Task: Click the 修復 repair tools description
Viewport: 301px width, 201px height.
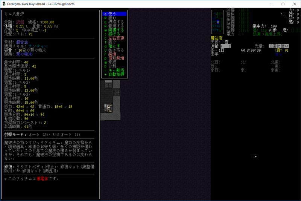Action: pyautogui.click(x=49, y=169)
